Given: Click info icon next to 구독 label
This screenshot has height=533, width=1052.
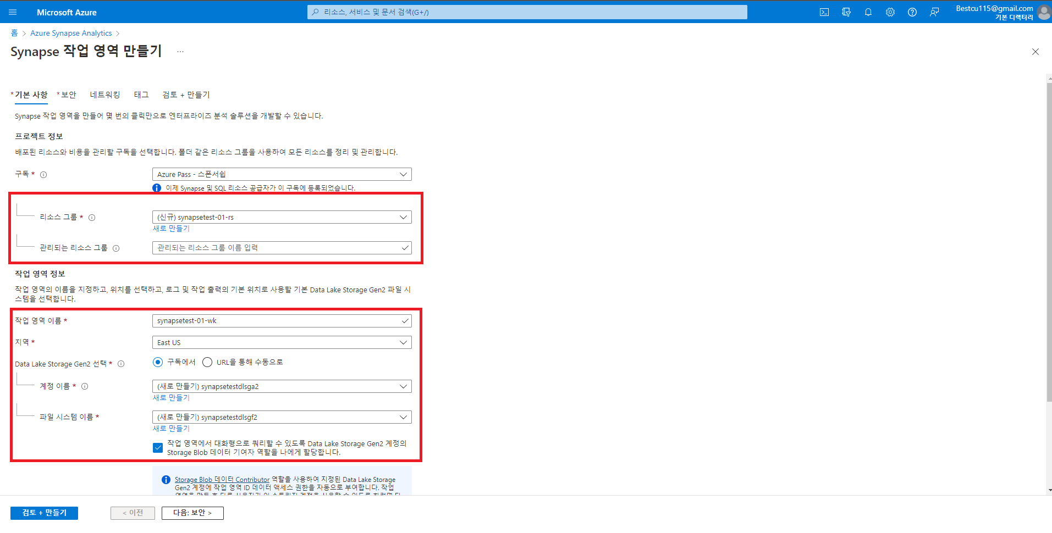Looking at the screenshot, I should pyautogui.click(x=43, y=175).
